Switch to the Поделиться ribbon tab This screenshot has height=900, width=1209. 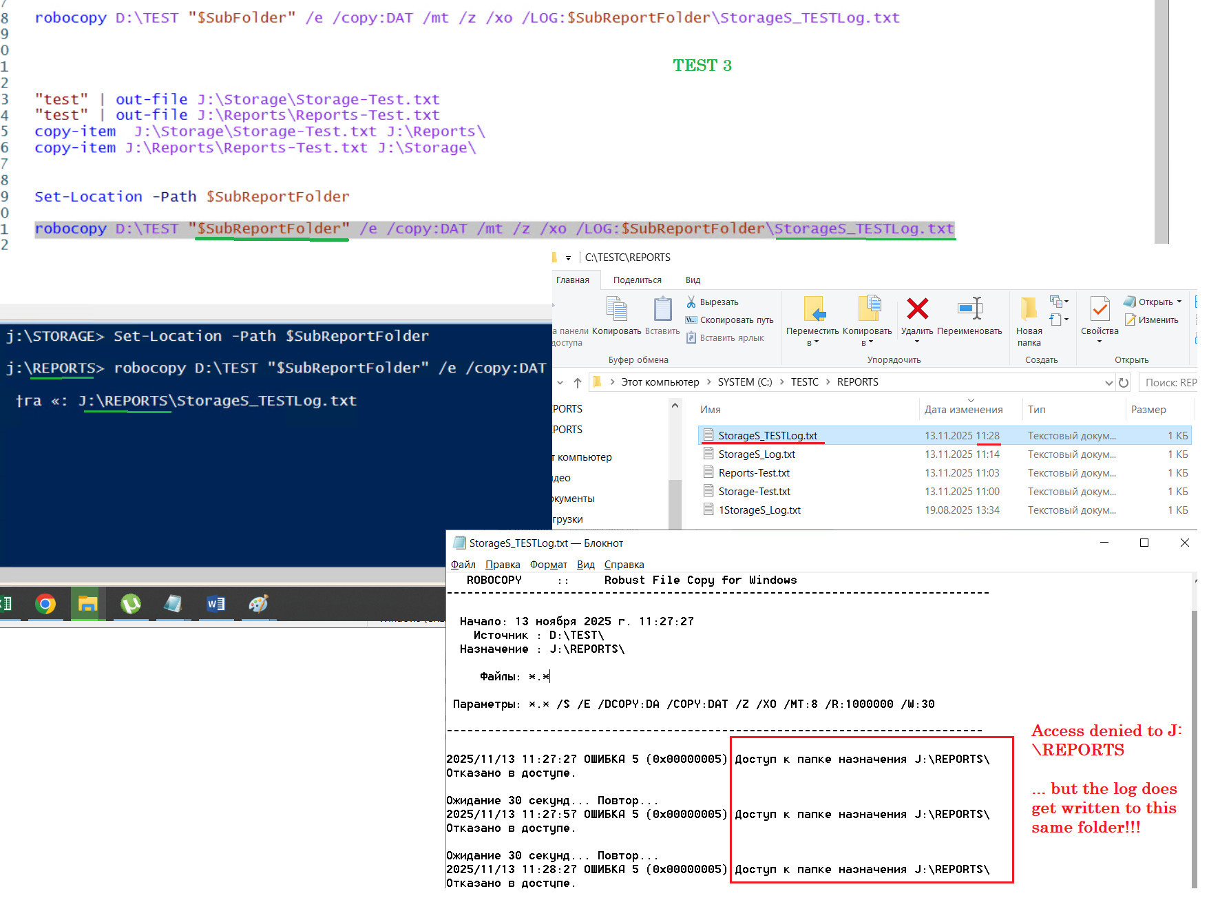click(638, 280)
